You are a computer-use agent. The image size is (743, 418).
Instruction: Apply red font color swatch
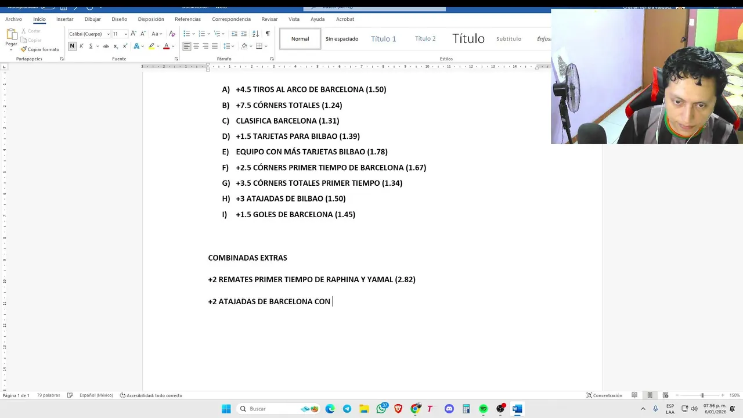(x=166, y=46)
